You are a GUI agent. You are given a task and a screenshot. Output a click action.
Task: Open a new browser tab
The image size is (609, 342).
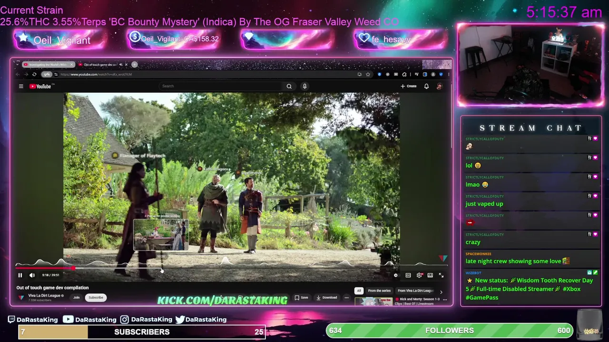click(x=135, y=65)
